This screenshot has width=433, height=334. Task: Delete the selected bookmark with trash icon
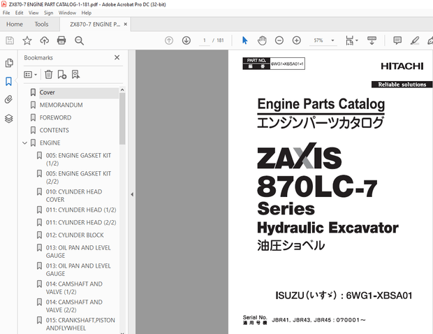[x=49, y=74]
